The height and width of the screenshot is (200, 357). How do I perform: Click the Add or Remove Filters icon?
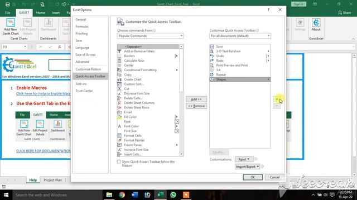pos(119,51)
